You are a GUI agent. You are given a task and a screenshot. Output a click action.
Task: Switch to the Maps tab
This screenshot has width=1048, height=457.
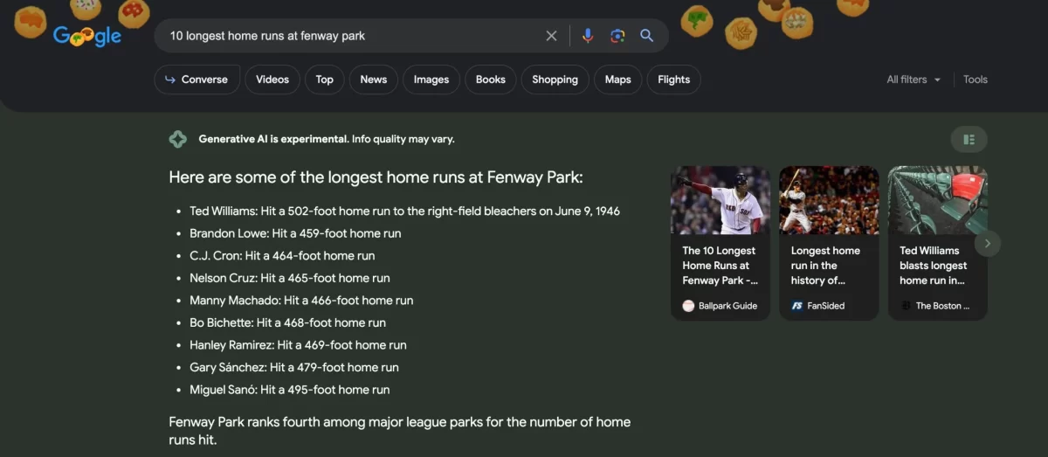[x=618, y=80]
